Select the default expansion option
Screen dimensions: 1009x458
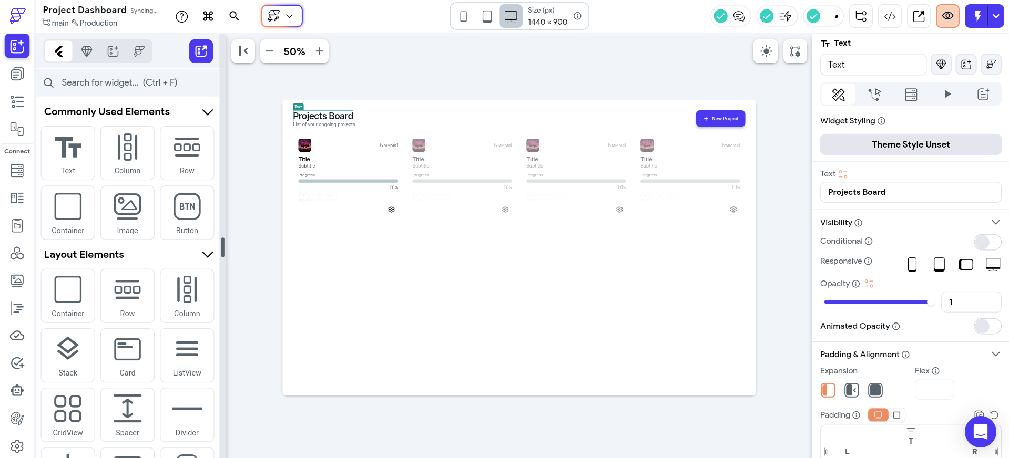(x=828, y=390)
